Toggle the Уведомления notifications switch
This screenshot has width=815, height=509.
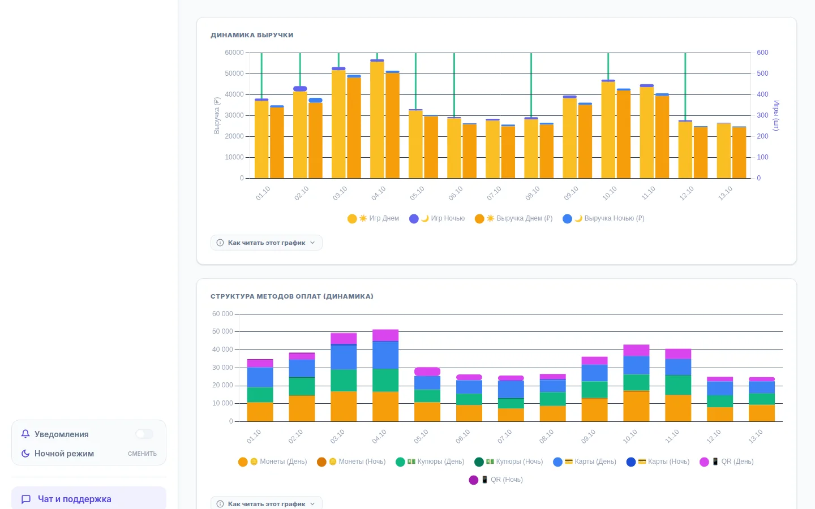pos(144,434)
